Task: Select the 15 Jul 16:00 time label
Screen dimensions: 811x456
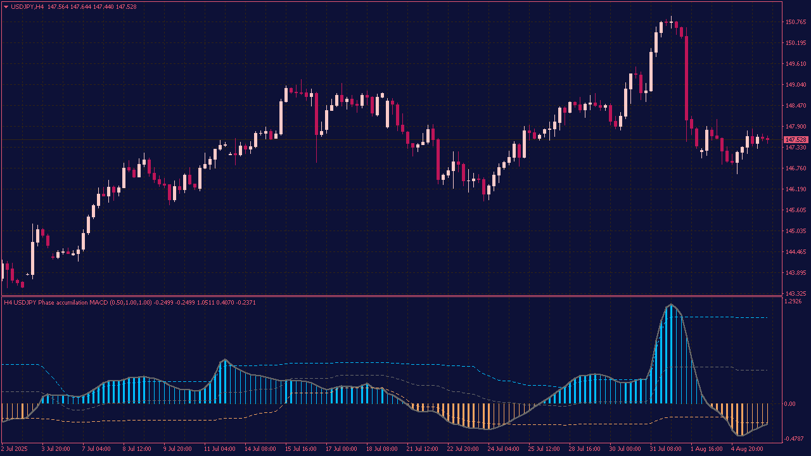Action: [x=301, y=449]
